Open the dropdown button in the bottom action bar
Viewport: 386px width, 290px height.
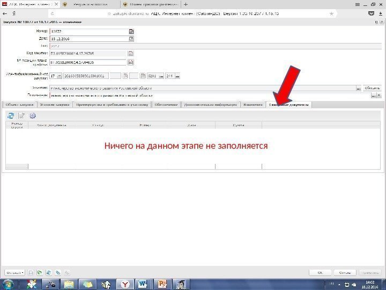[15, 273]
